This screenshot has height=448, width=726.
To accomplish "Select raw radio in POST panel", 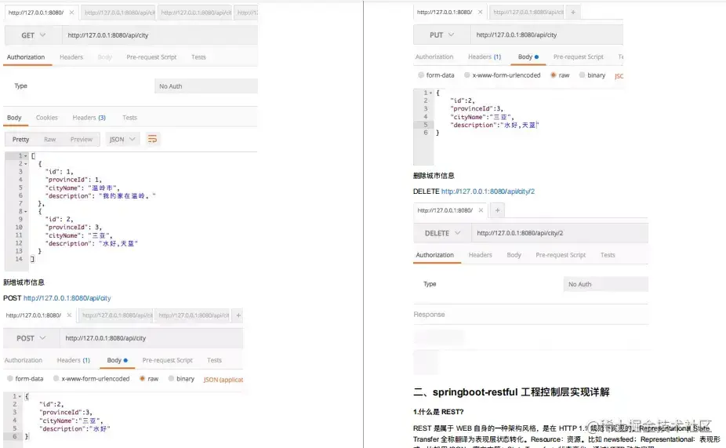I will point(142,378).
